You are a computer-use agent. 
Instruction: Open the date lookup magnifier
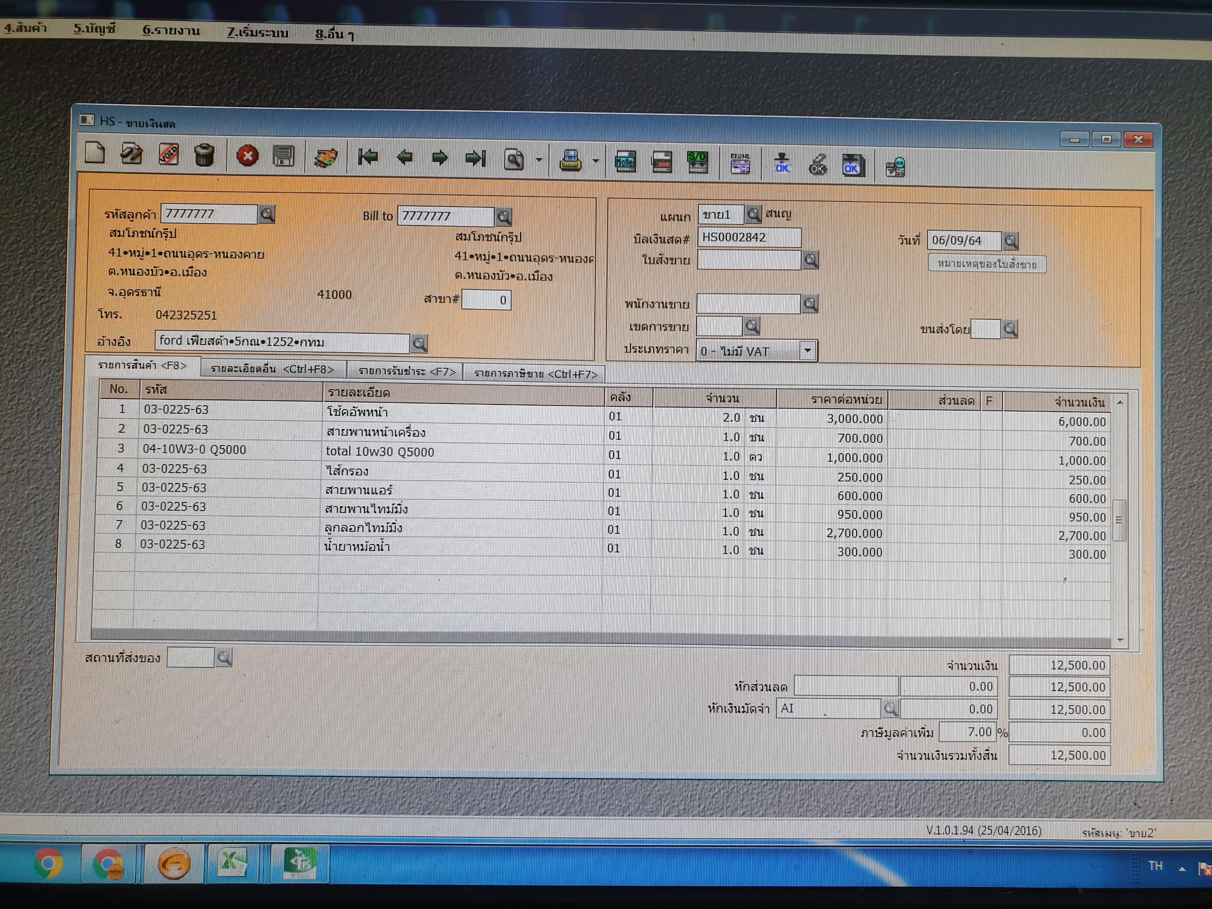[1011, 240]
